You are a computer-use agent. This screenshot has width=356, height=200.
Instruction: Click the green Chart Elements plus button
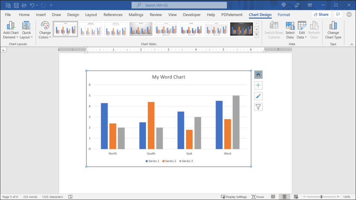[x=258, y=85]
